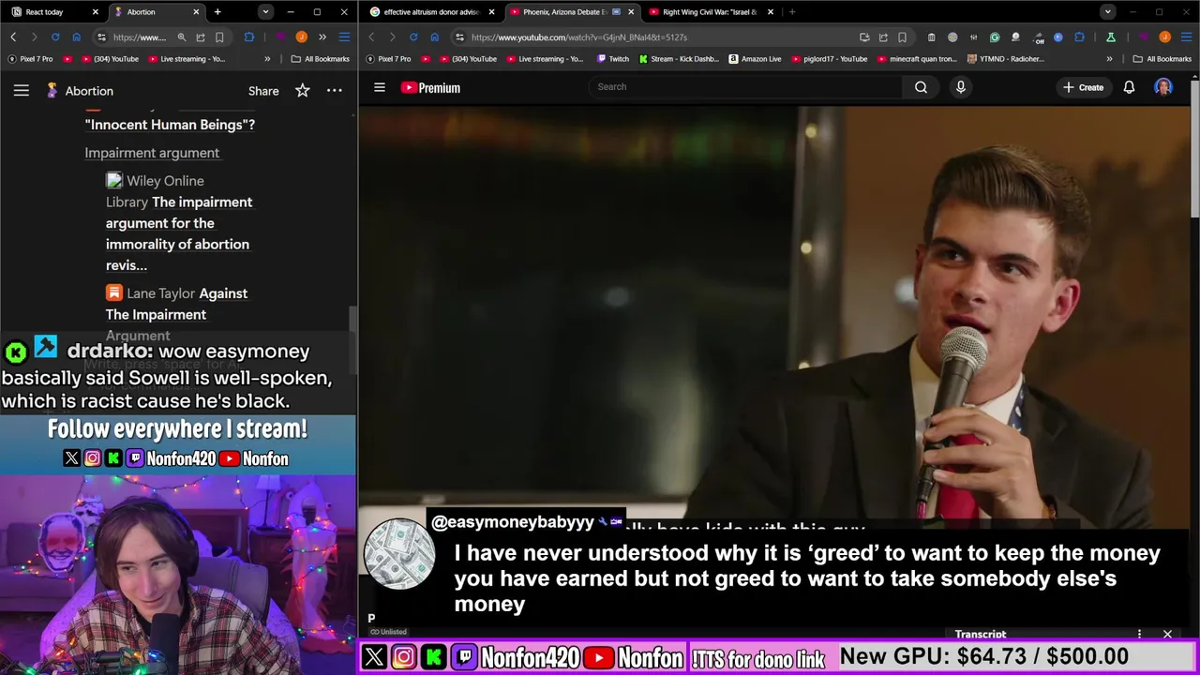This screenshot has height=675, width=1200.
Task: Open the Twitch bookmark
Action: pos(613,59)
